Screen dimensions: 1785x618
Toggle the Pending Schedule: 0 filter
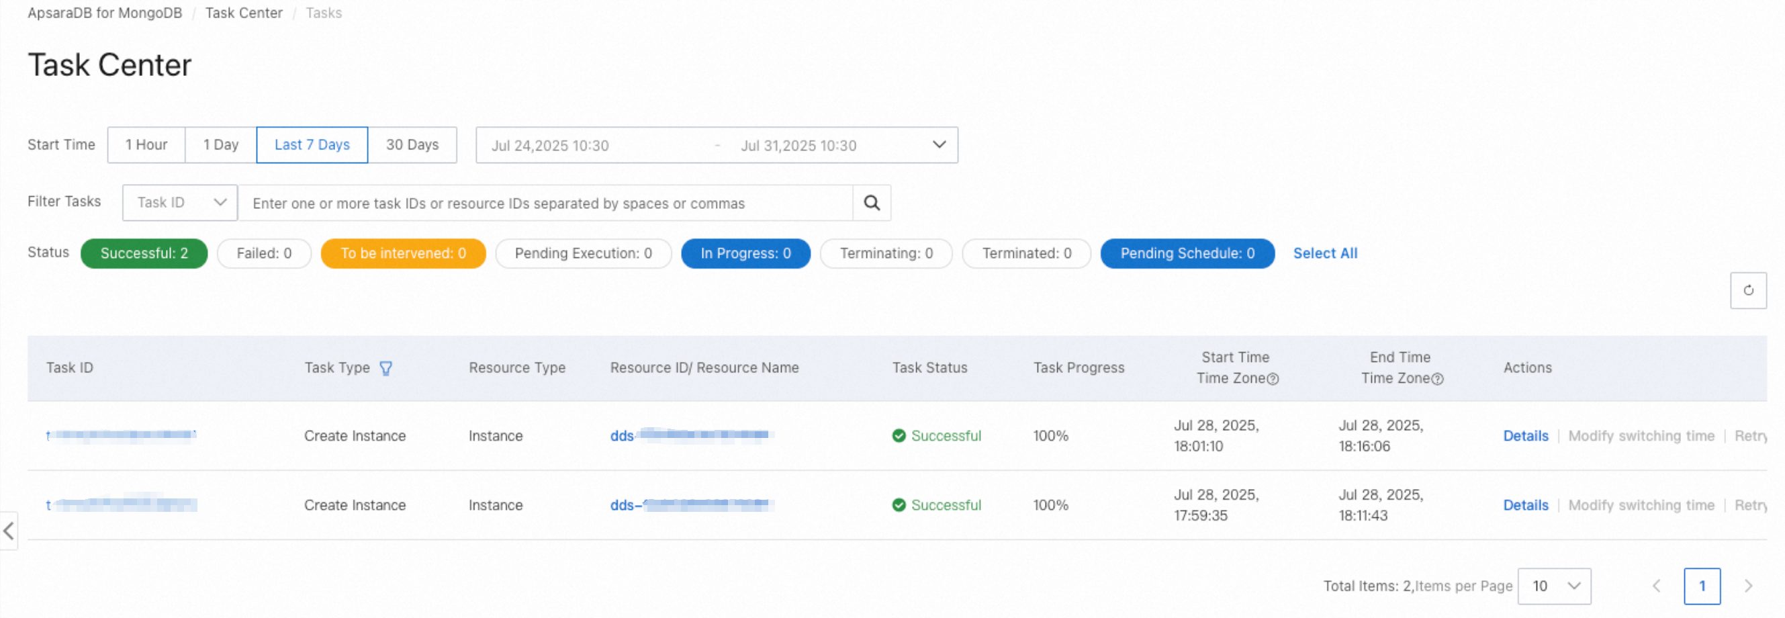pos(1187,253)
